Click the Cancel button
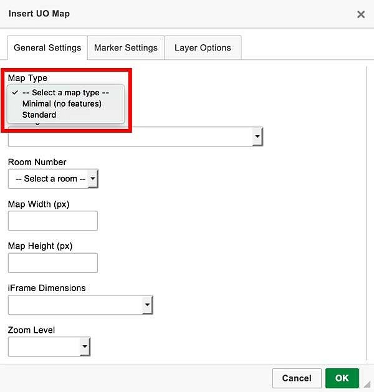Viewport: 374px width, 392px height. pos(297,378)
